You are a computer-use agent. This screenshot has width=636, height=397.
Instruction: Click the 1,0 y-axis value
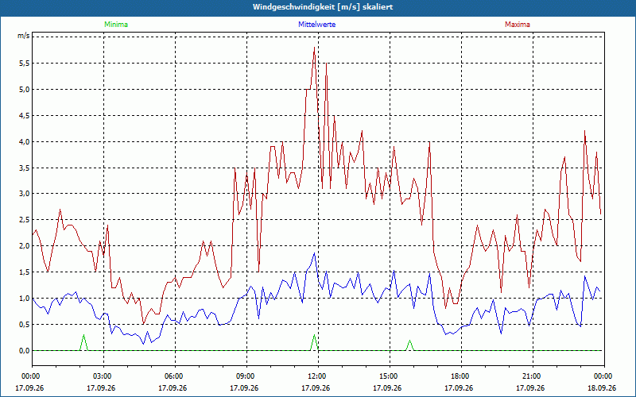(x=25, y=299)
